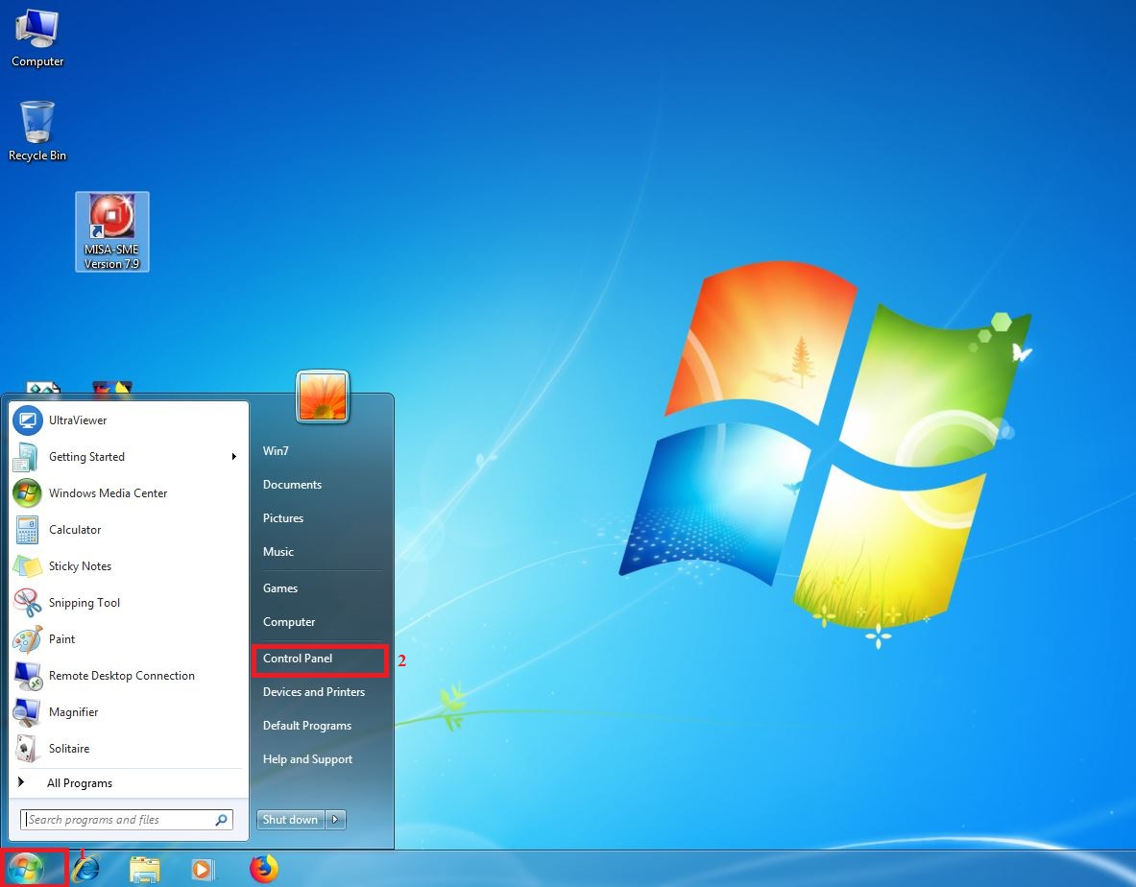This screenshot has width=1136, height=887.
Task: Open the Shut down options arrow
Action: (335, 820)
